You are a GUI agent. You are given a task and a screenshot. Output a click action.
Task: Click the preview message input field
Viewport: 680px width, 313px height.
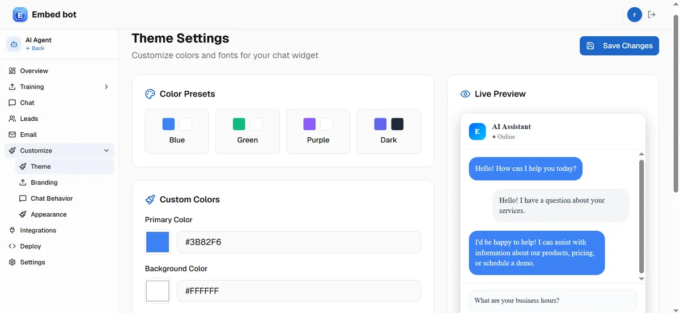[553, 301]
